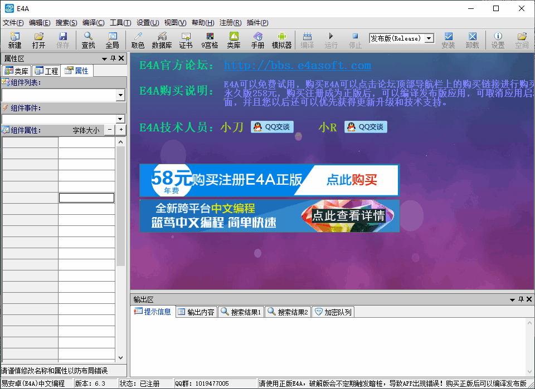
Task: Open the bbs.e4asoft.com forum link
Action: 298,65
